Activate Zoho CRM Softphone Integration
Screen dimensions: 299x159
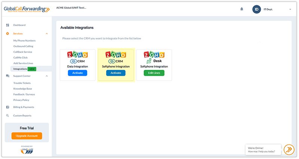pos(116,73)
